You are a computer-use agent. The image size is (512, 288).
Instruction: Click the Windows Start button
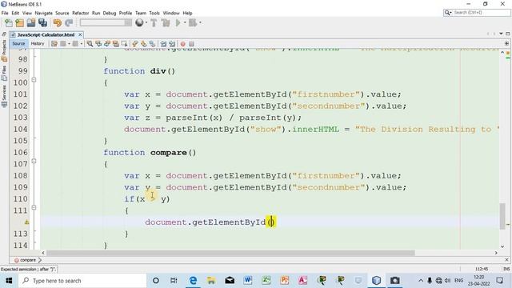[x=9, y=281]
